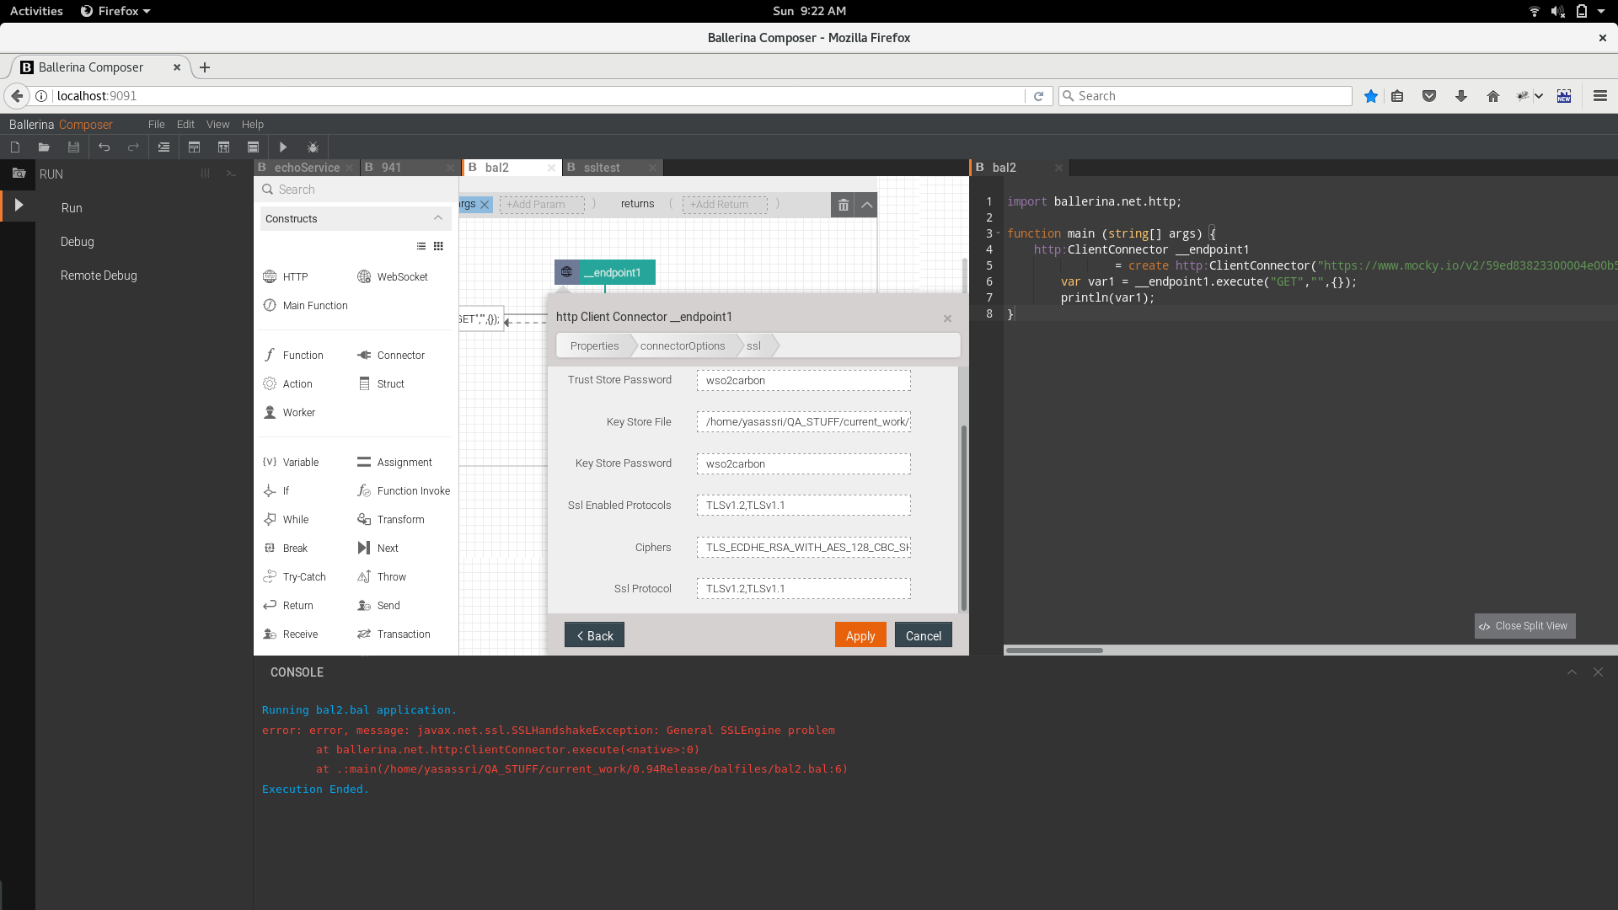The image size is (1618, 910).
Task: Edit the Ciphers field
Action: [x=803, y=547]
